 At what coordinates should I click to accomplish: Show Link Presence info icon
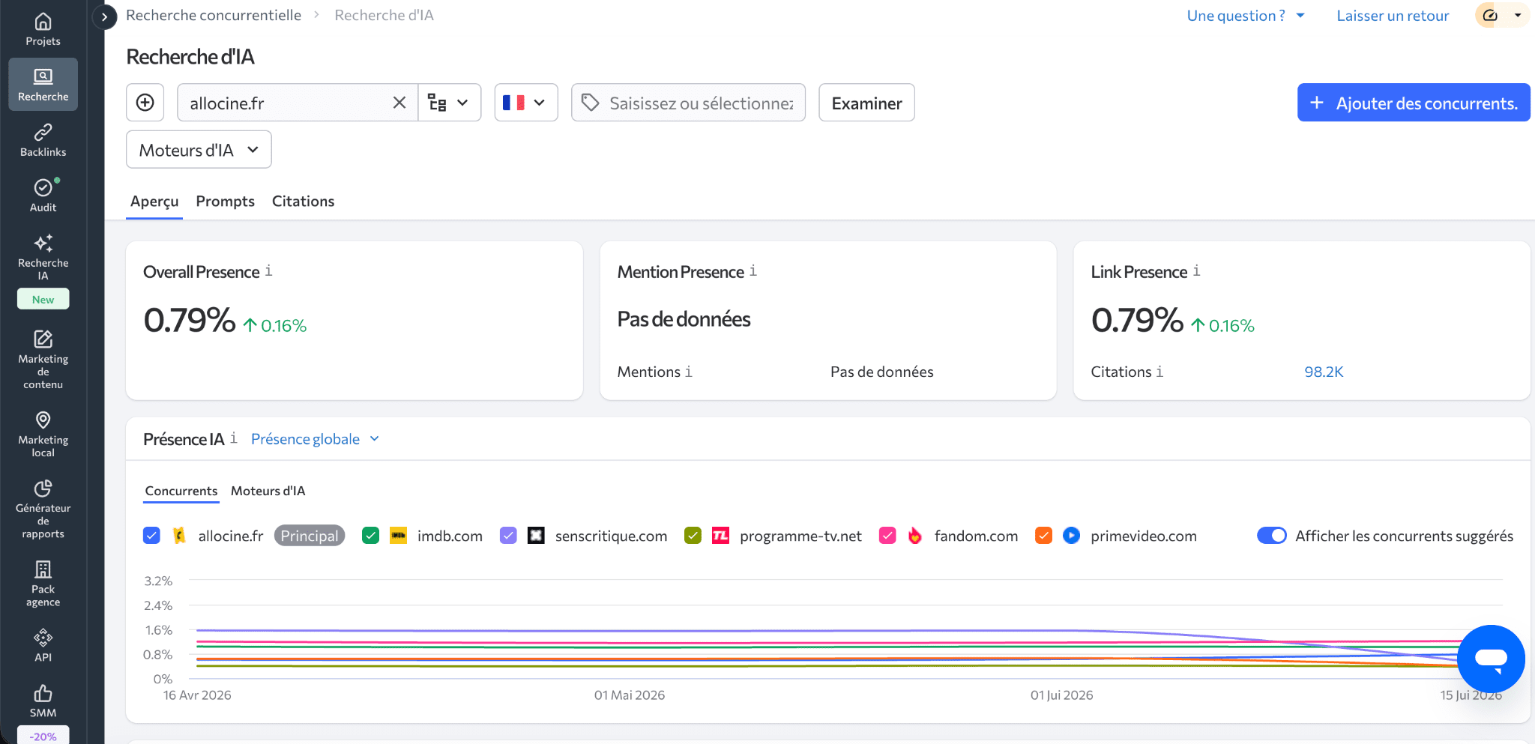tap(1197, 270)
